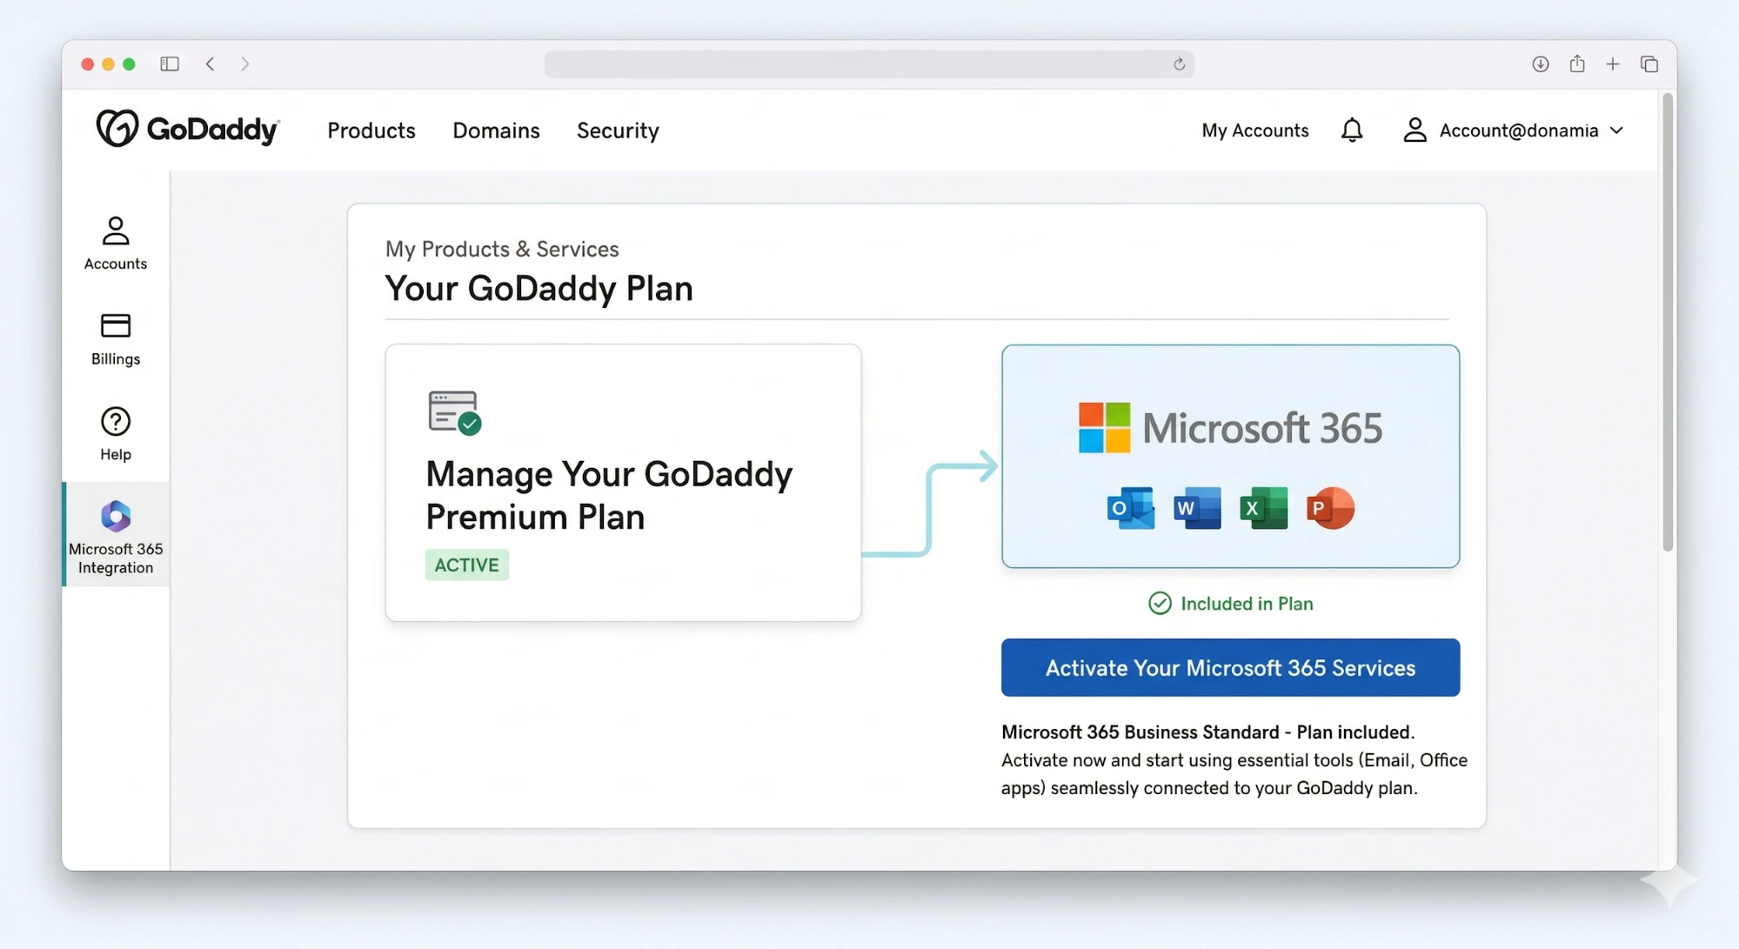Click the Account@donamia username text
The height and width of the screenshot is (949, 1739).
coord(1519,130)
